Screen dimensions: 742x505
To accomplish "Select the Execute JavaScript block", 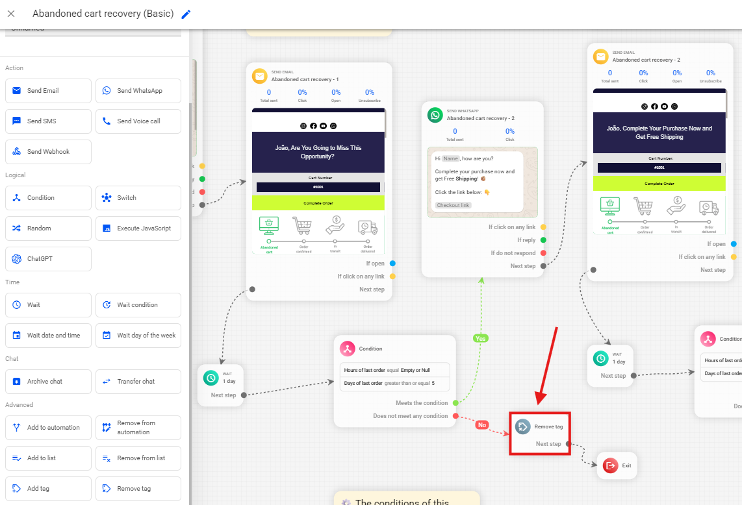I will point(138,228).
